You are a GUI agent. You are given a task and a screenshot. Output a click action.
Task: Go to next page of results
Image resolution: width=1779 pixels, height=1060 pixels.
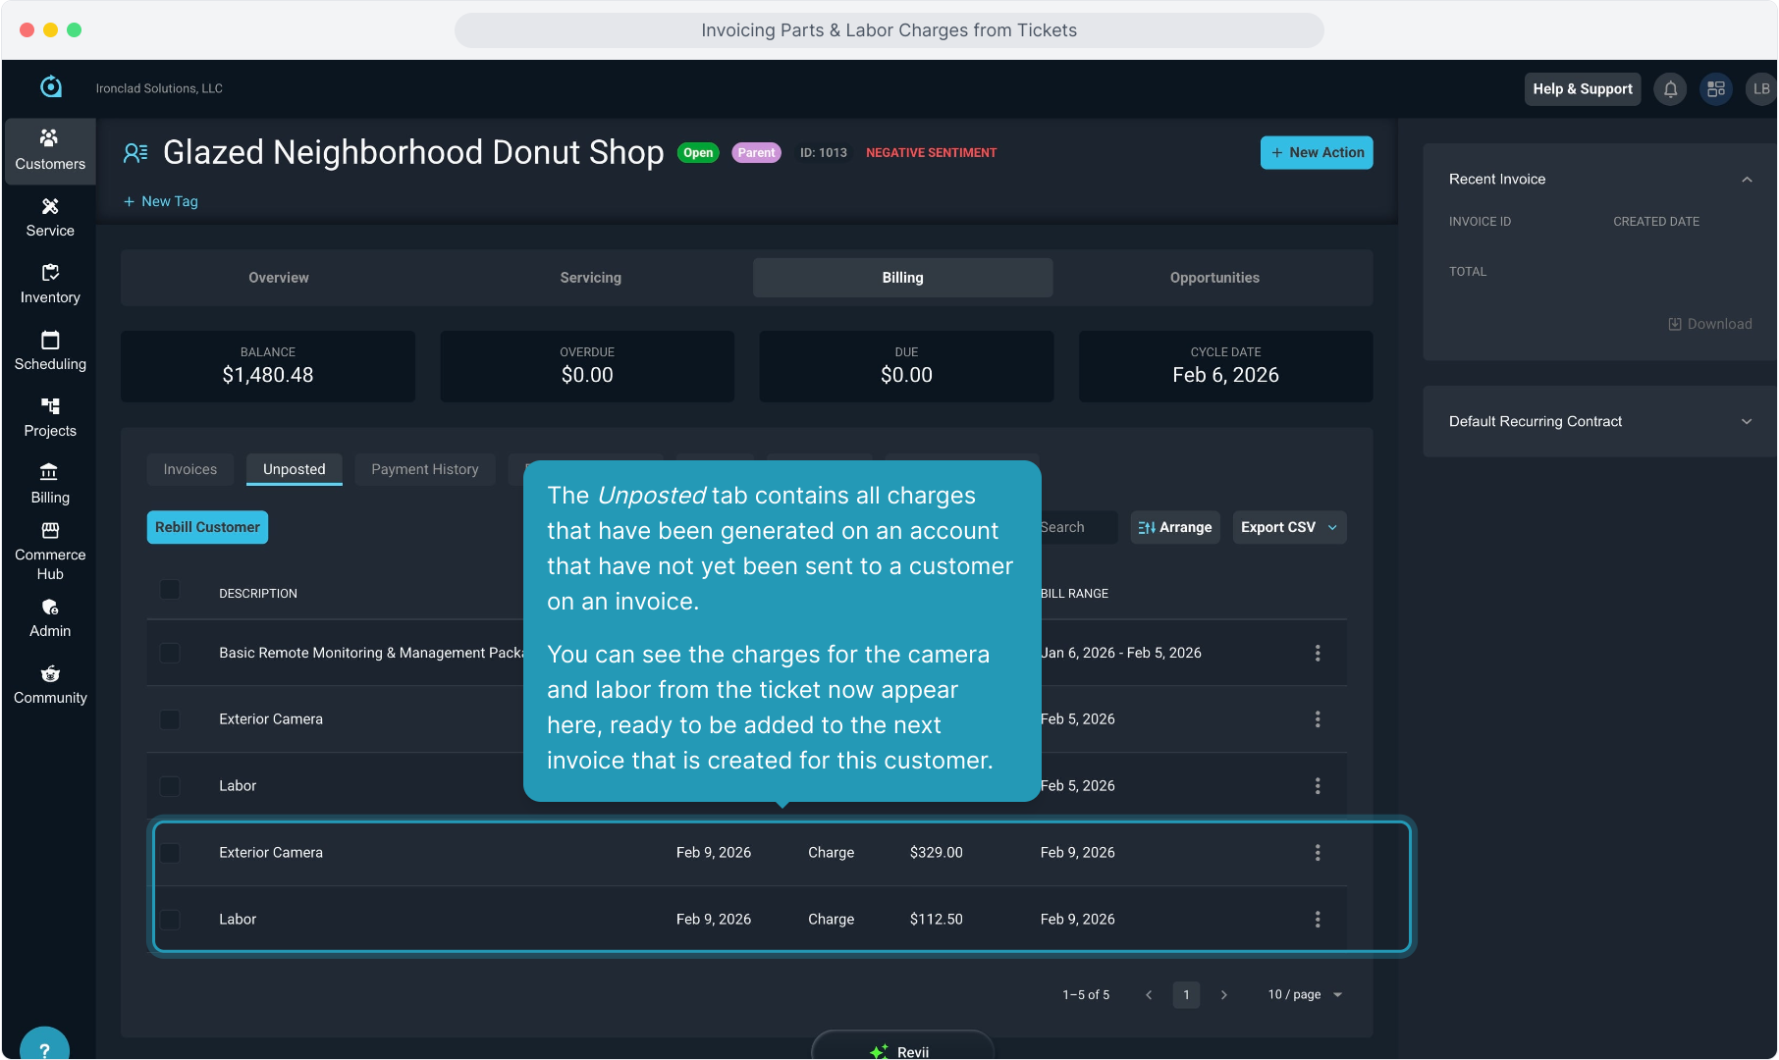click(1223, 995)
